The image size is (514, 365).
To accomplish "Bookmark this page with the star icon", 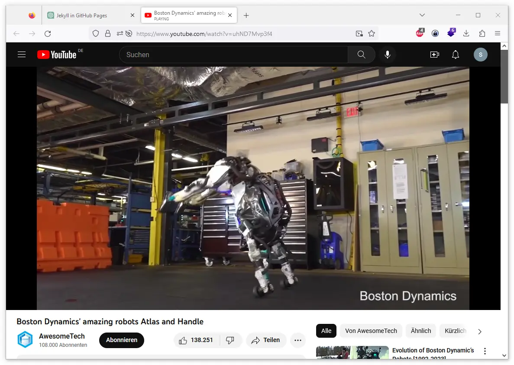I will click(371, 34).
